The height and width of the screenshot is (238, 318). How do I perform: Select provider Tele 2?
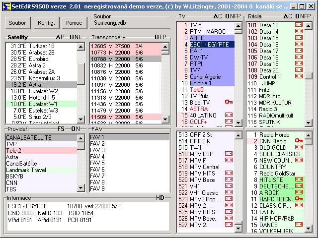pos(41,151)
